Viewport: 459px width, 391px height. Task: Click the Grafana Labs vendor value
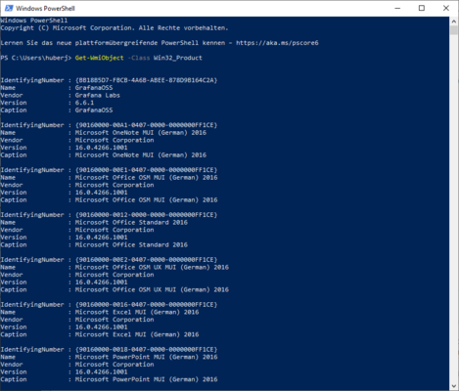pyautogui.click(x=98, y=95)
